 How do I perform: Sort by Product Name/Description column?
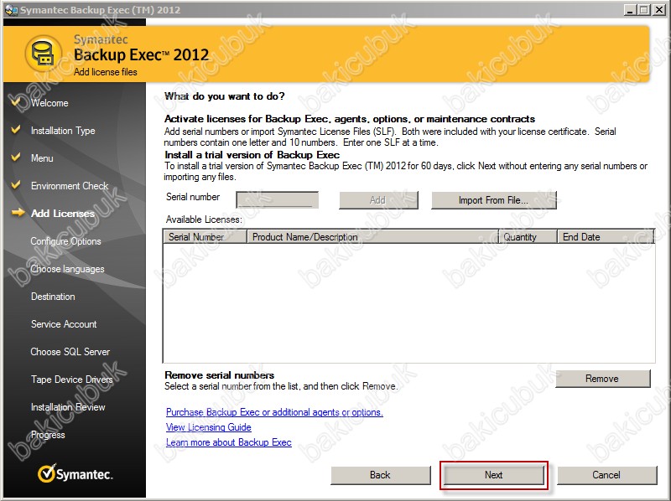(x=372, y=237)
